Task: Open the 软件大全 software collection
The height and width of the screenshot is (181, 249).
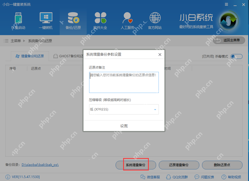Action: tap(100, 21)
